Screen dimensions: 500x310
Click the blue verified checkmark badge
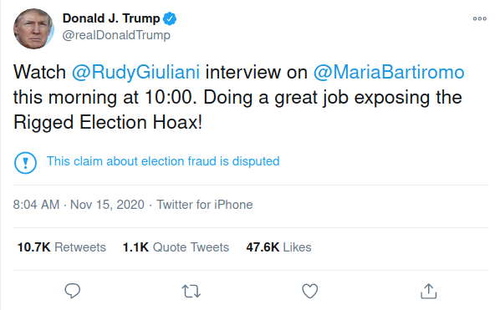pyautogui.click(x=170, y=18)
